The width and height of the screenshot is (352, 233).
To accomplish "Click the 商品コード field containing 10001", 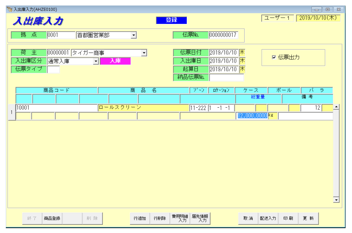I will point(56,108).
